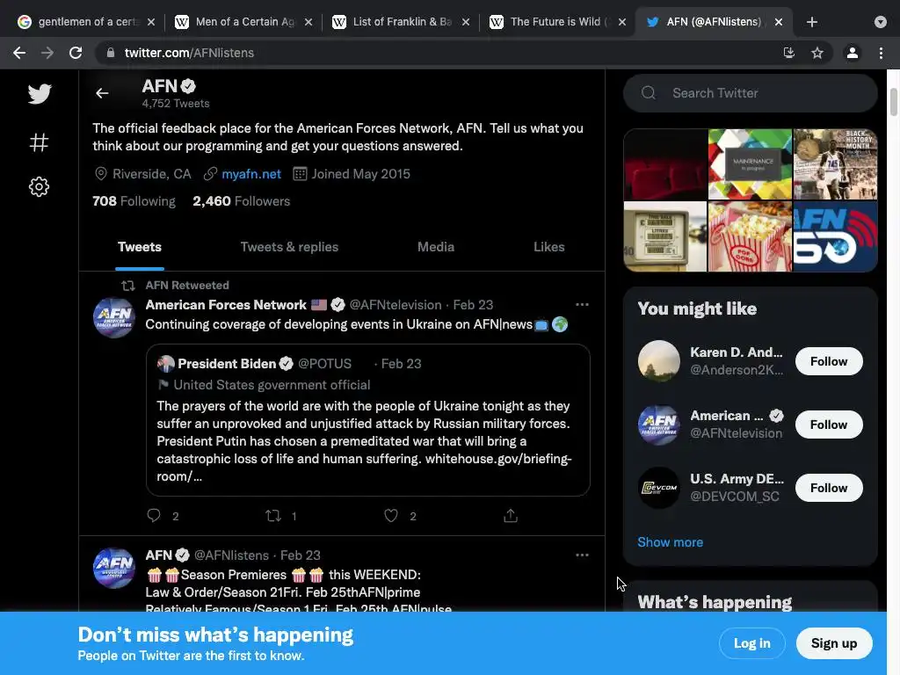Close the List of Franklin & Bash tab
Image resolution: width=900 pixels, height=675 pixels.
[466, 22]
